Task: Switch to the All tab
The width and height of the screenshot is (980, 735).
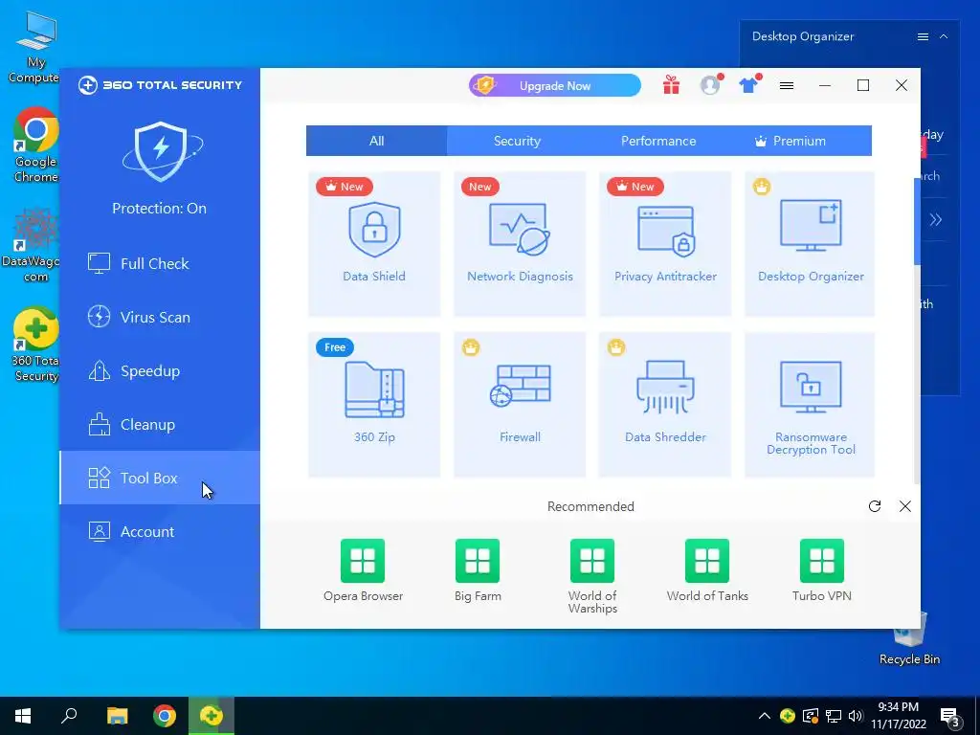Action: [376, 141]
